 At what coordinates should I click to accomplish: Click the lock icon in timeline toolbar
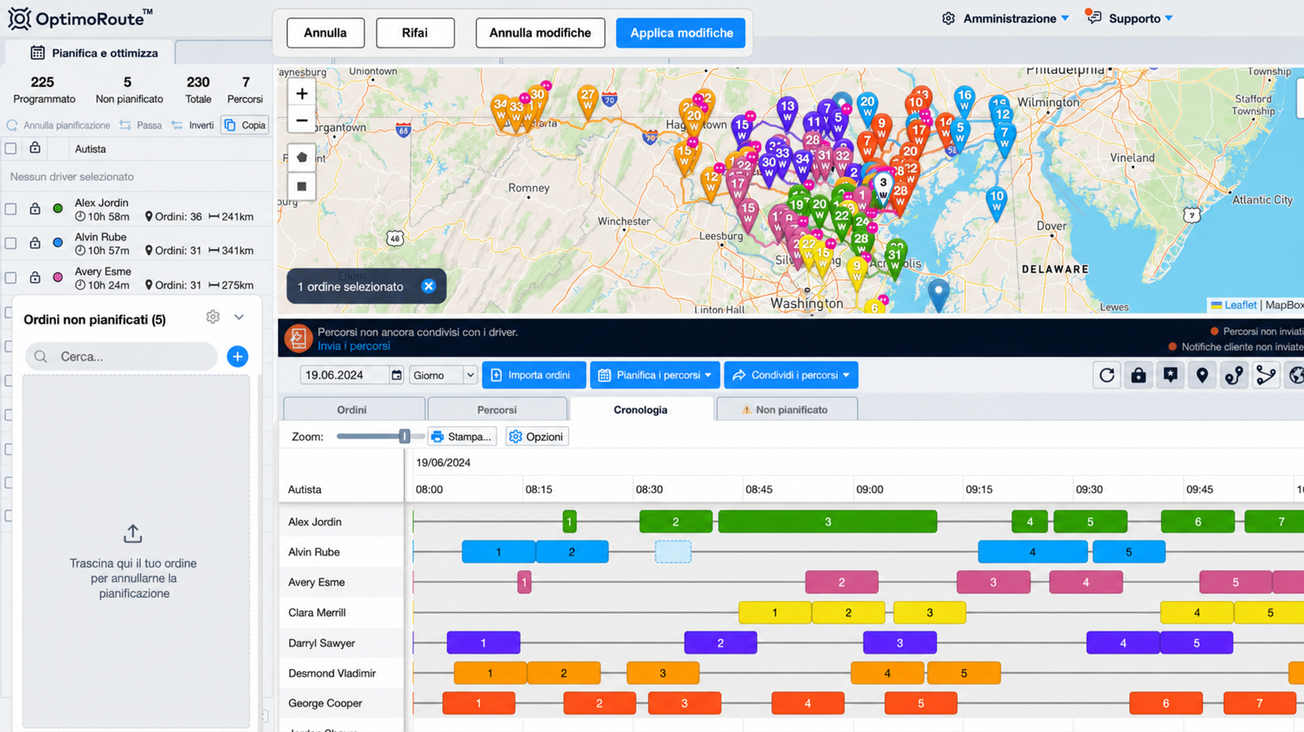tap(1138, 375)
